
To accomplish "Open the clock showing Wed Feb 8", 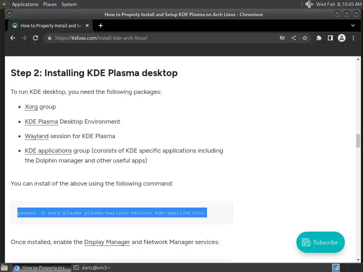I will click(339, 4).
